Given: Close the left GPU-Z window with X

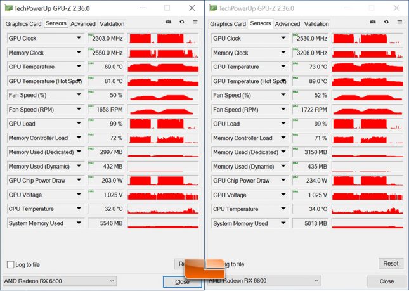Looking at the screenshot, I should [192, 8].
